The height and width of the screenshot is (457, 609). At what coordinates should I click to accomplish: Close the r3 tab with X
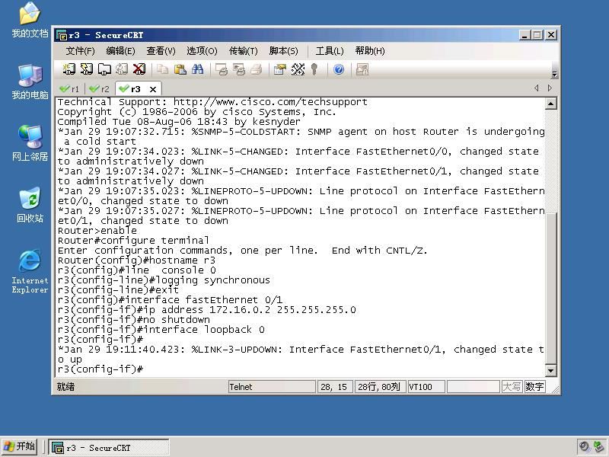tap(153, 89)
